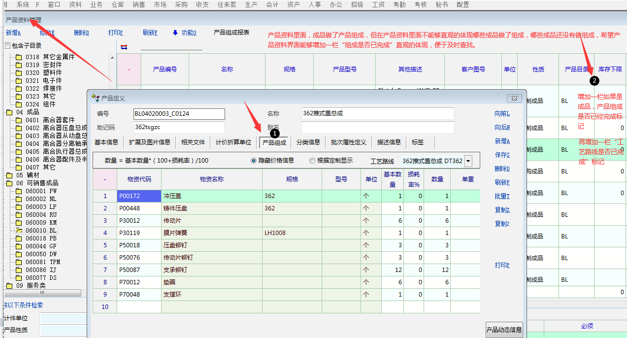
Task: Select the 0318 其它金属件 folder icon
Action: point(19,57)
